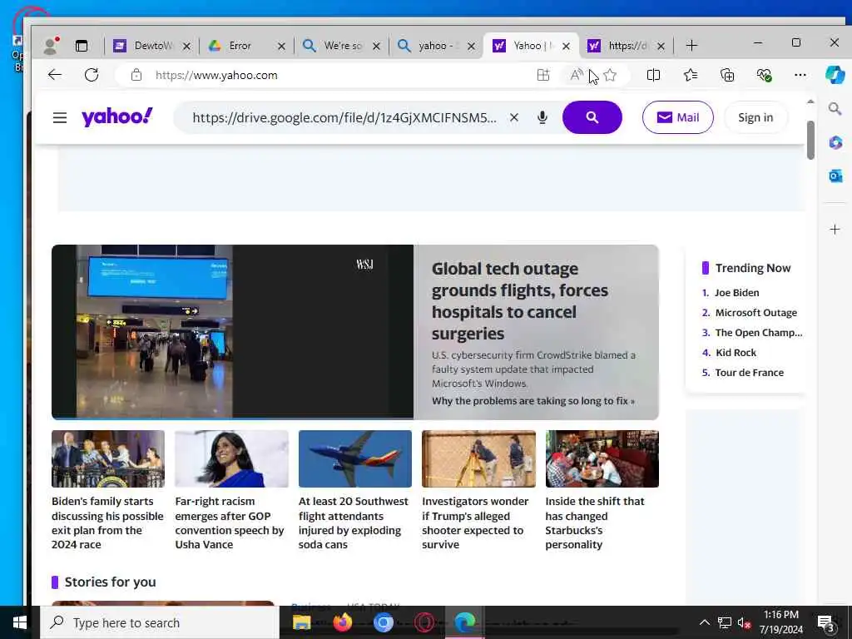
Task: Open trending topic The Open Champ...
Action: pos(759,333)
